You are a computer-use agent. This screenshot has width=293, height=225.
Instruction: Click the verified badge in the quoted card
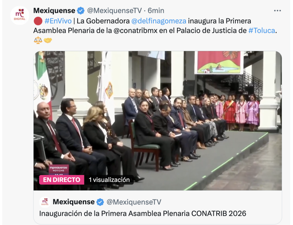pos(100,202)
